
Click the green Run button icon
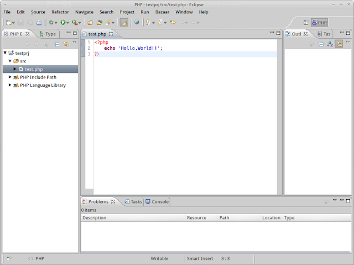click(63, 23)
